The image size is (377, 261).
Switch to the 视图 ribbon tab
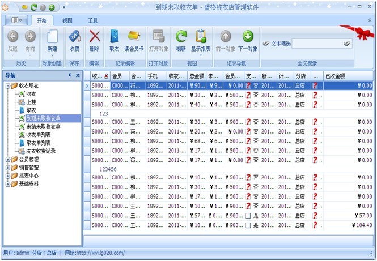pyautogui.click(x=67, y=20)
